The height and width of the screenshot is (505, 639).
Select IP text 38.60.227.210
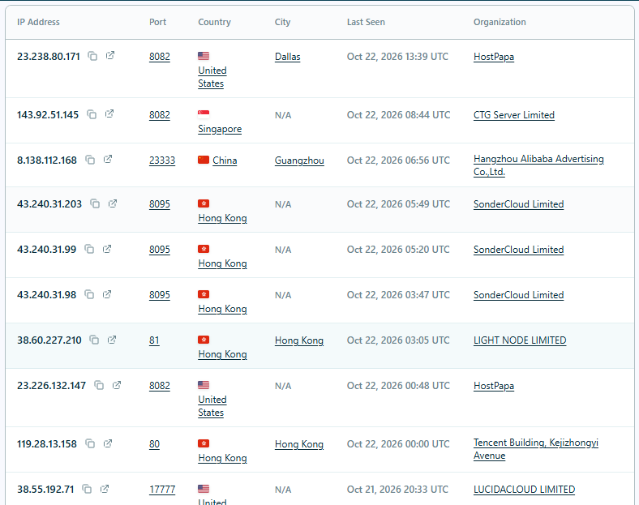pyautogui.click(x=49, y=340)
